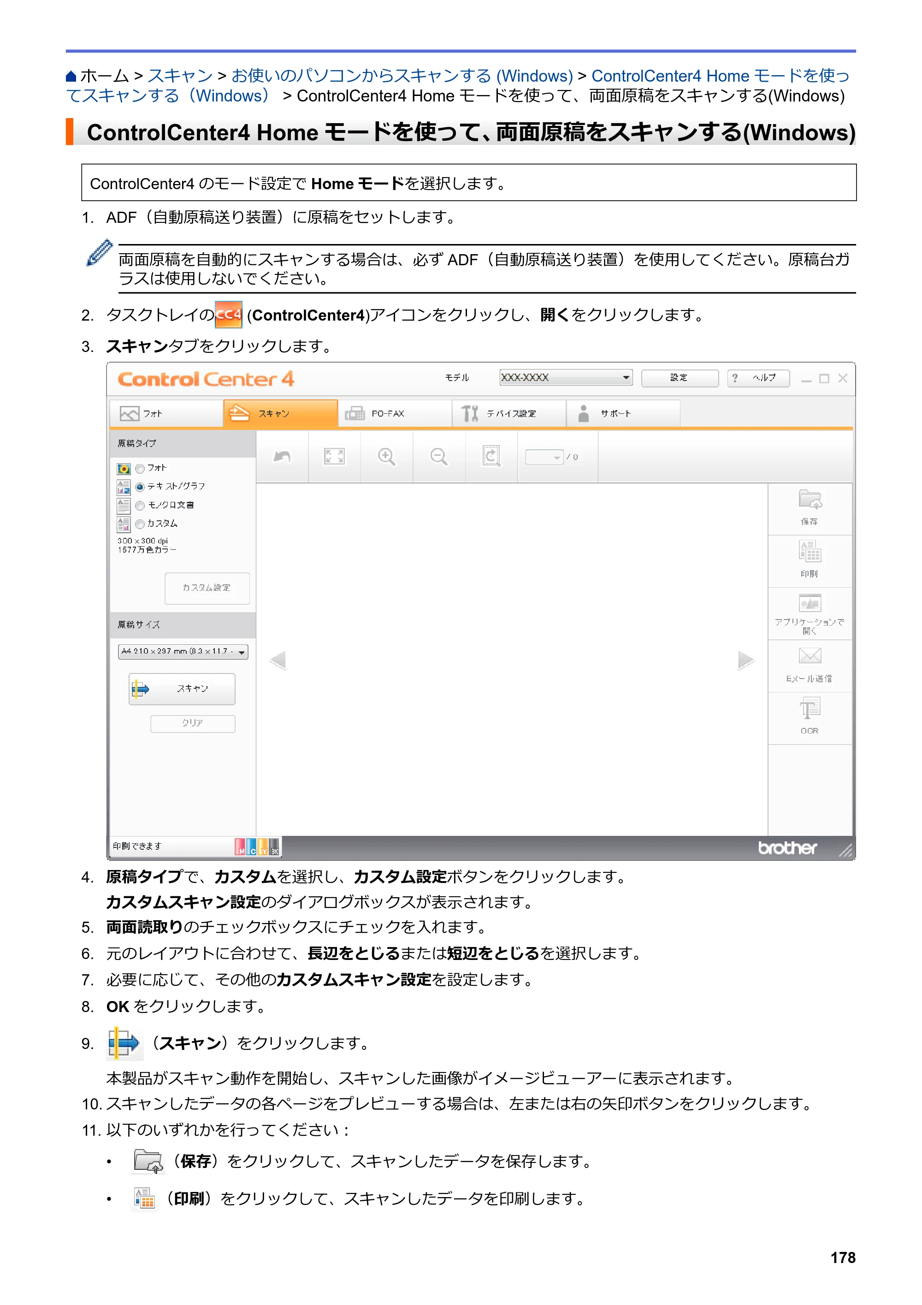The image size is (922, 1305).
Task: Click the スキャン button in left panel
Action: (x=182, y=690)
